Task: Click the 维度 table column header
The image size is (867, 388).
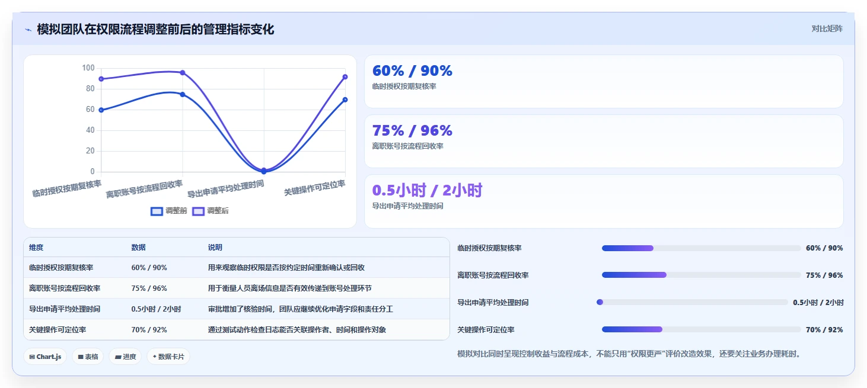Action: point(36,248)
